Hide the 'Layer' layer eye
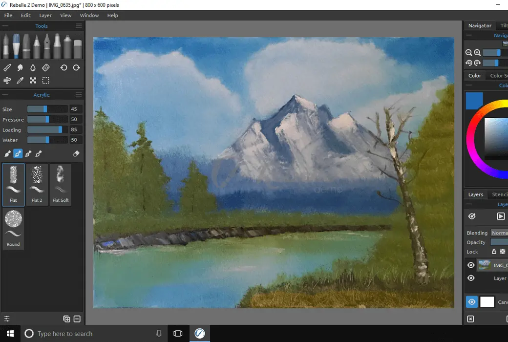This screenshot has width=508, height=342. (471, 278)
